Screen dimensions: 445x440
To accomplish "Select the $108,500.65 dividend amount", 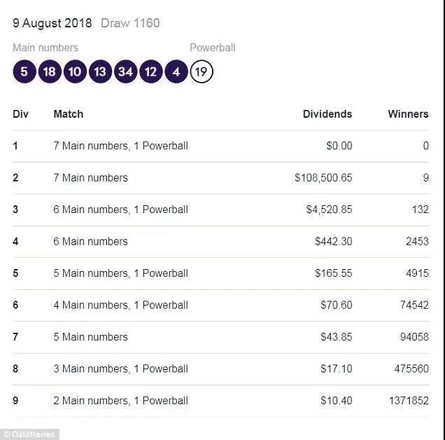I will pos(323,178).
